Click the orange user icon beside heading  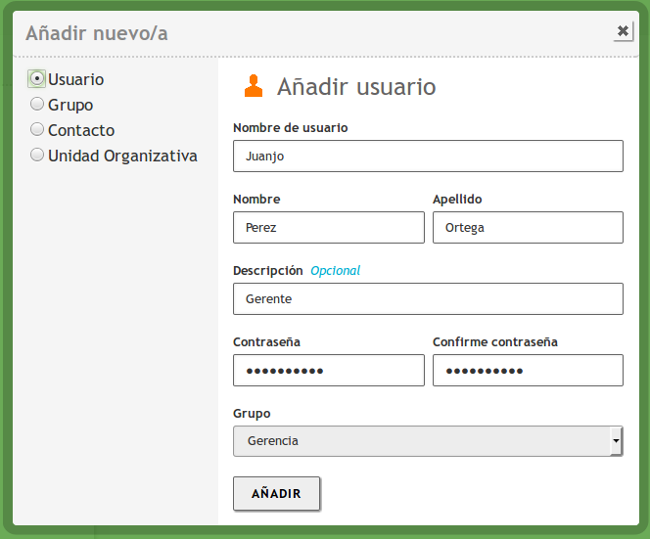tap(254, 86)
